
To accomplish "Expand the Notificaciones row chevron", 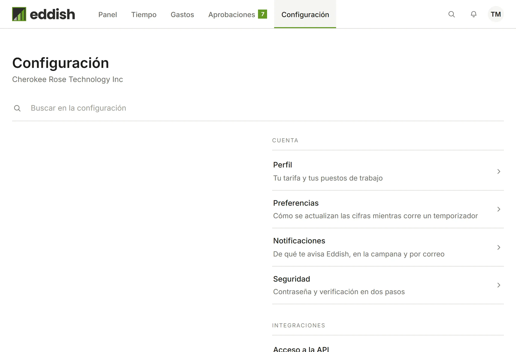I will point(499,247).
